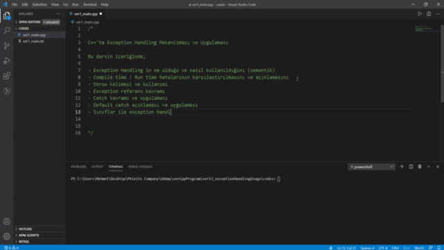The image size is (444, 250).
Task: Open the bottom activity bar extension icon
Action: 6,91
